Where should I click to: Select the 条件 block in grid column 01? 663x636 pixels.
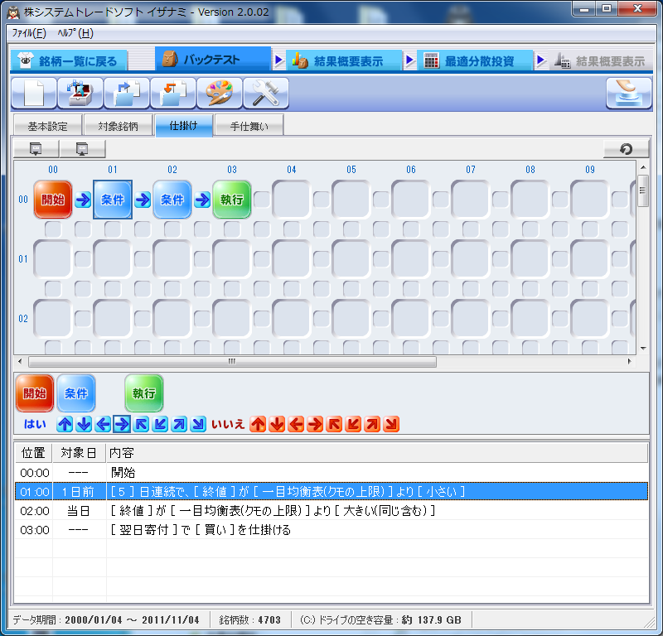(113, 200)
